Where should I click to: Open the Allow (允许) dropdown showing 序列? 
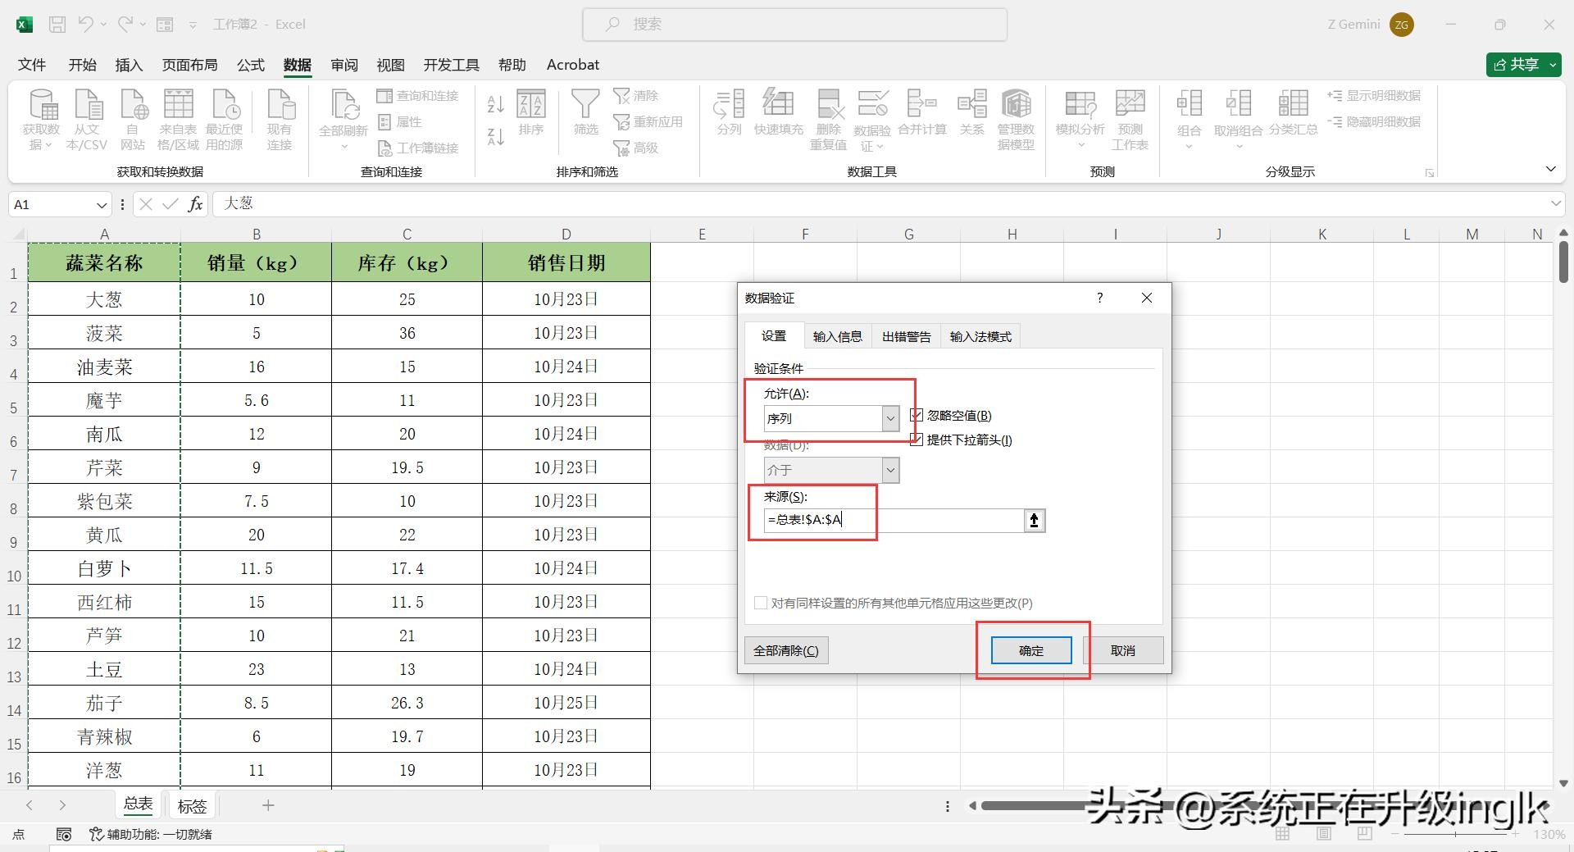tap(890, 419)
